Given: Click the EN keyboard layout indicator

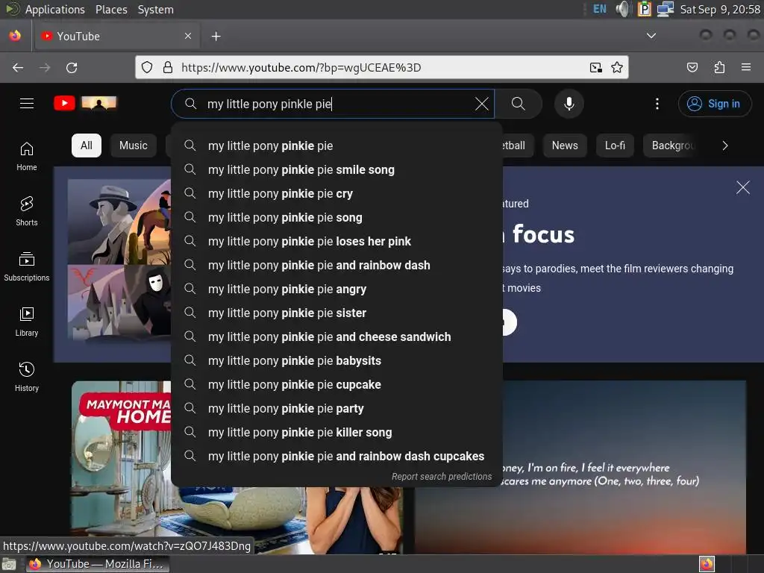Looking at the screenshot, I should [600, 9].
